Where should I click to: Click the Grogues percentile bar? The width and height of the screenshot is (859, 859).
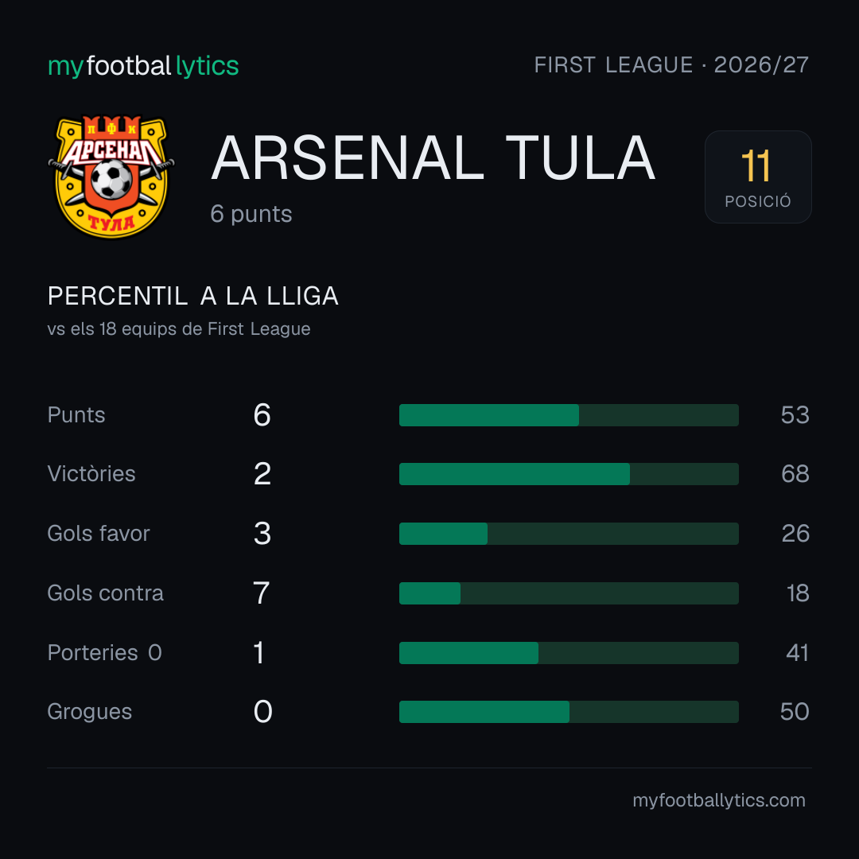coord(569,712)
